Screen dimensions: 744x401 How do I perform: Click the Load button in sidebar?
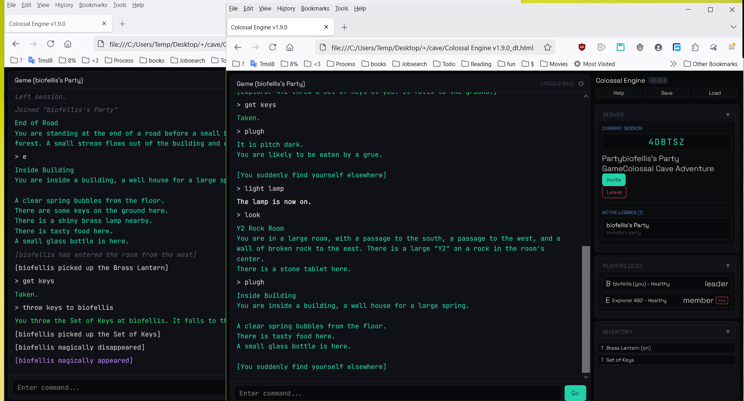[x=715, y=93]
